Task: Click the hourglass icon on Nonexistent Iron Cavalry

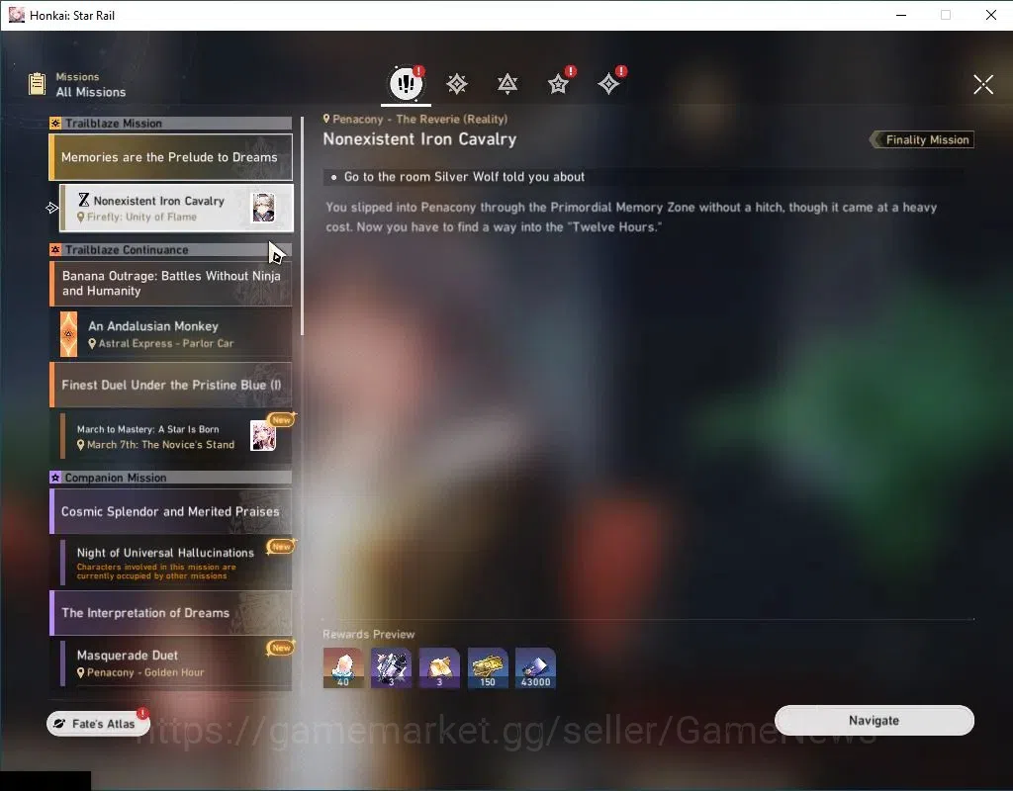Action: coord(84,200)
